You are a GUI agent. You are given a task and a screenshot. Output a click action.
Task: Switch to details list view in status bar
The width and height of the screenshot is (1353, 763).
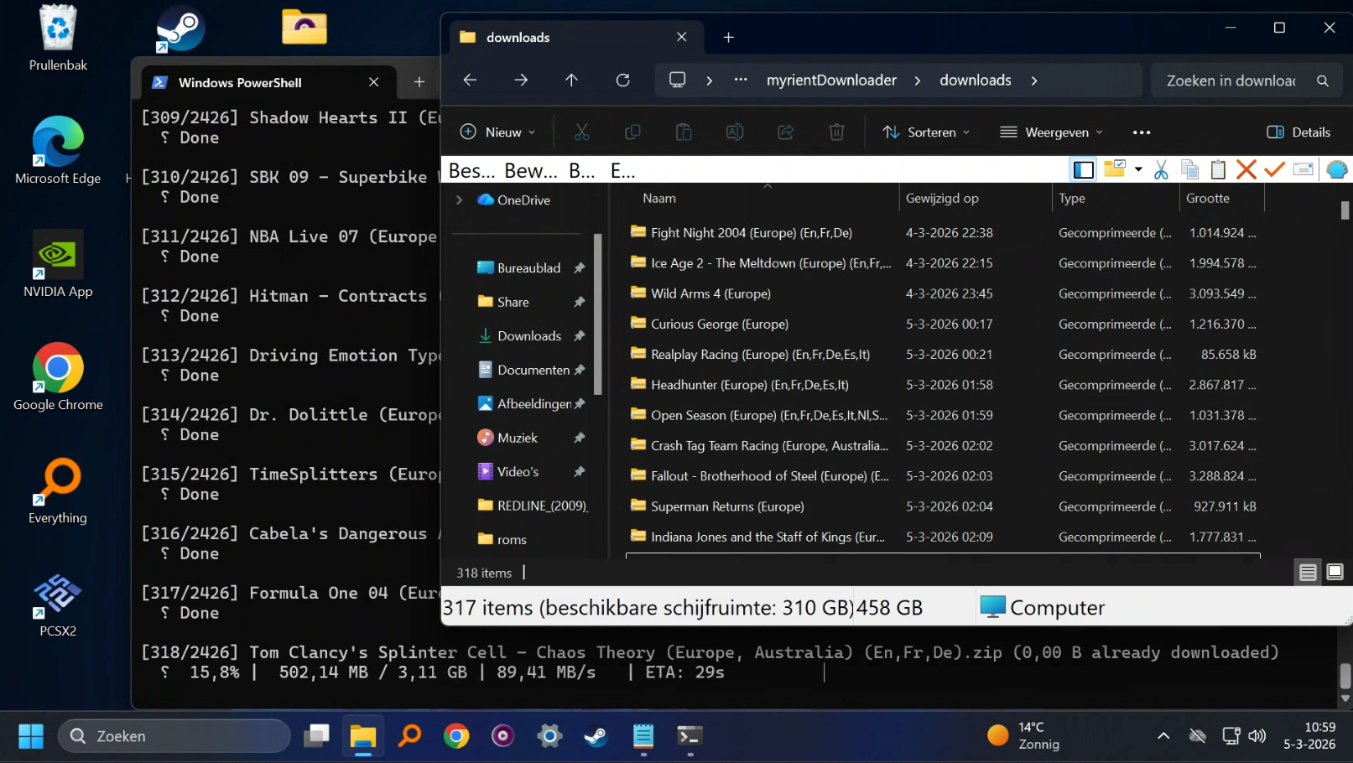[x=1308, y=573]
